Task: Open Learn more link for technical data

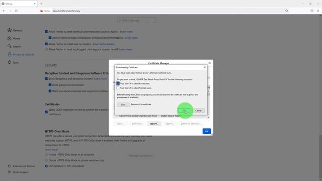Action: (x=126, y=32)
